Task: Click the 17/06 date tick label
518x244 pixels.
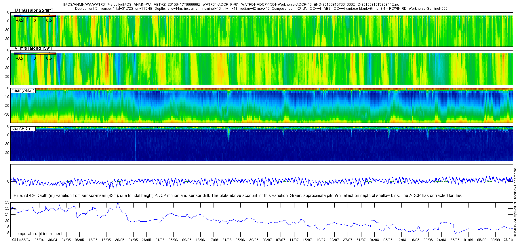Action: (214, 240)
